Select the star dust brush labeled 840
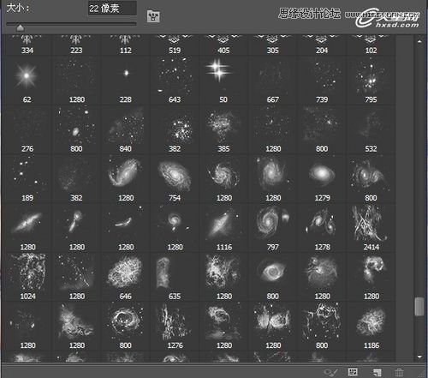The width and height of the screenshot is (428, 378). 126,129
